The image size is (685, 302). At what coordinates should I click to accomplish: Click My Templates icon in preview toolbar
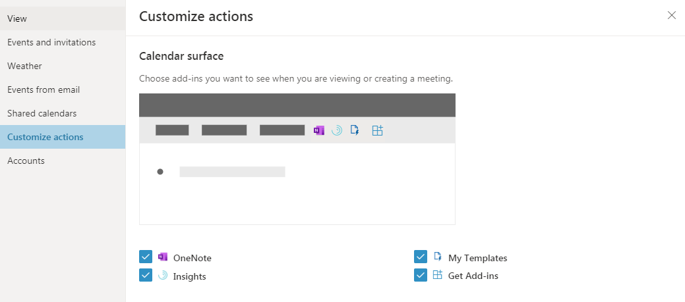pos(355,130)
